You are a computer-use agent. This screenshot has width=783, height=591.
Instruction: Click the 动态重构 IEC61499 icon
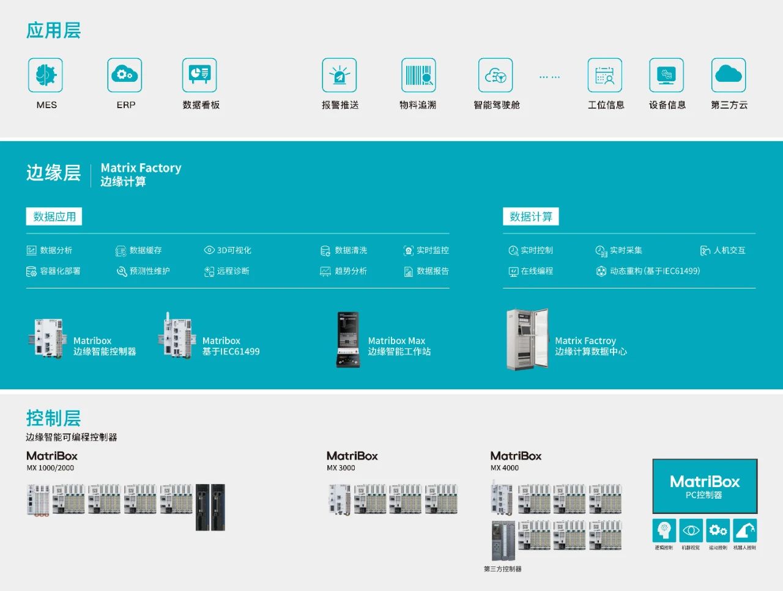(x=601, y=271)
